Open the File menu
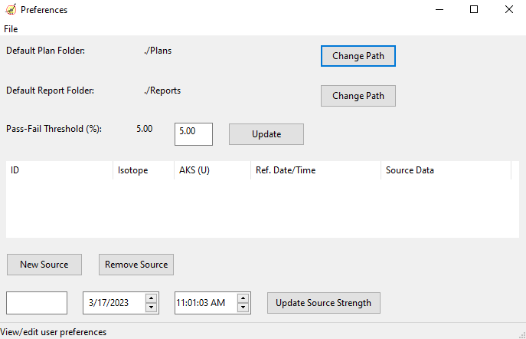Screen dimensions: 526x339 point(11,29)
